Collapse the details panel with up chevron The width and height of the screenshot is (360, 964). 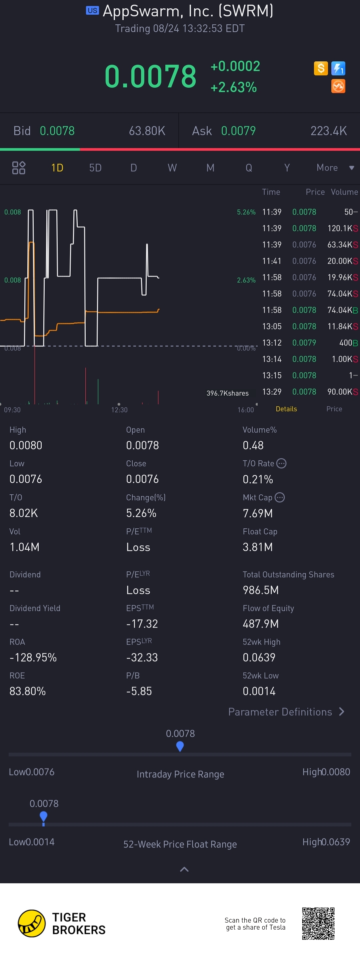(x=184, y=869)
